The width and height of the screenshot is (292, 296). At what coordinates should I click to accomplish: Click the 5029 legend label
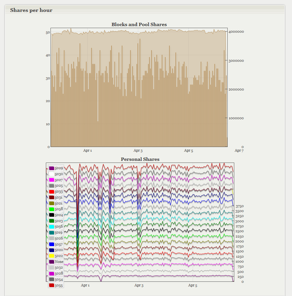[59, 168]
